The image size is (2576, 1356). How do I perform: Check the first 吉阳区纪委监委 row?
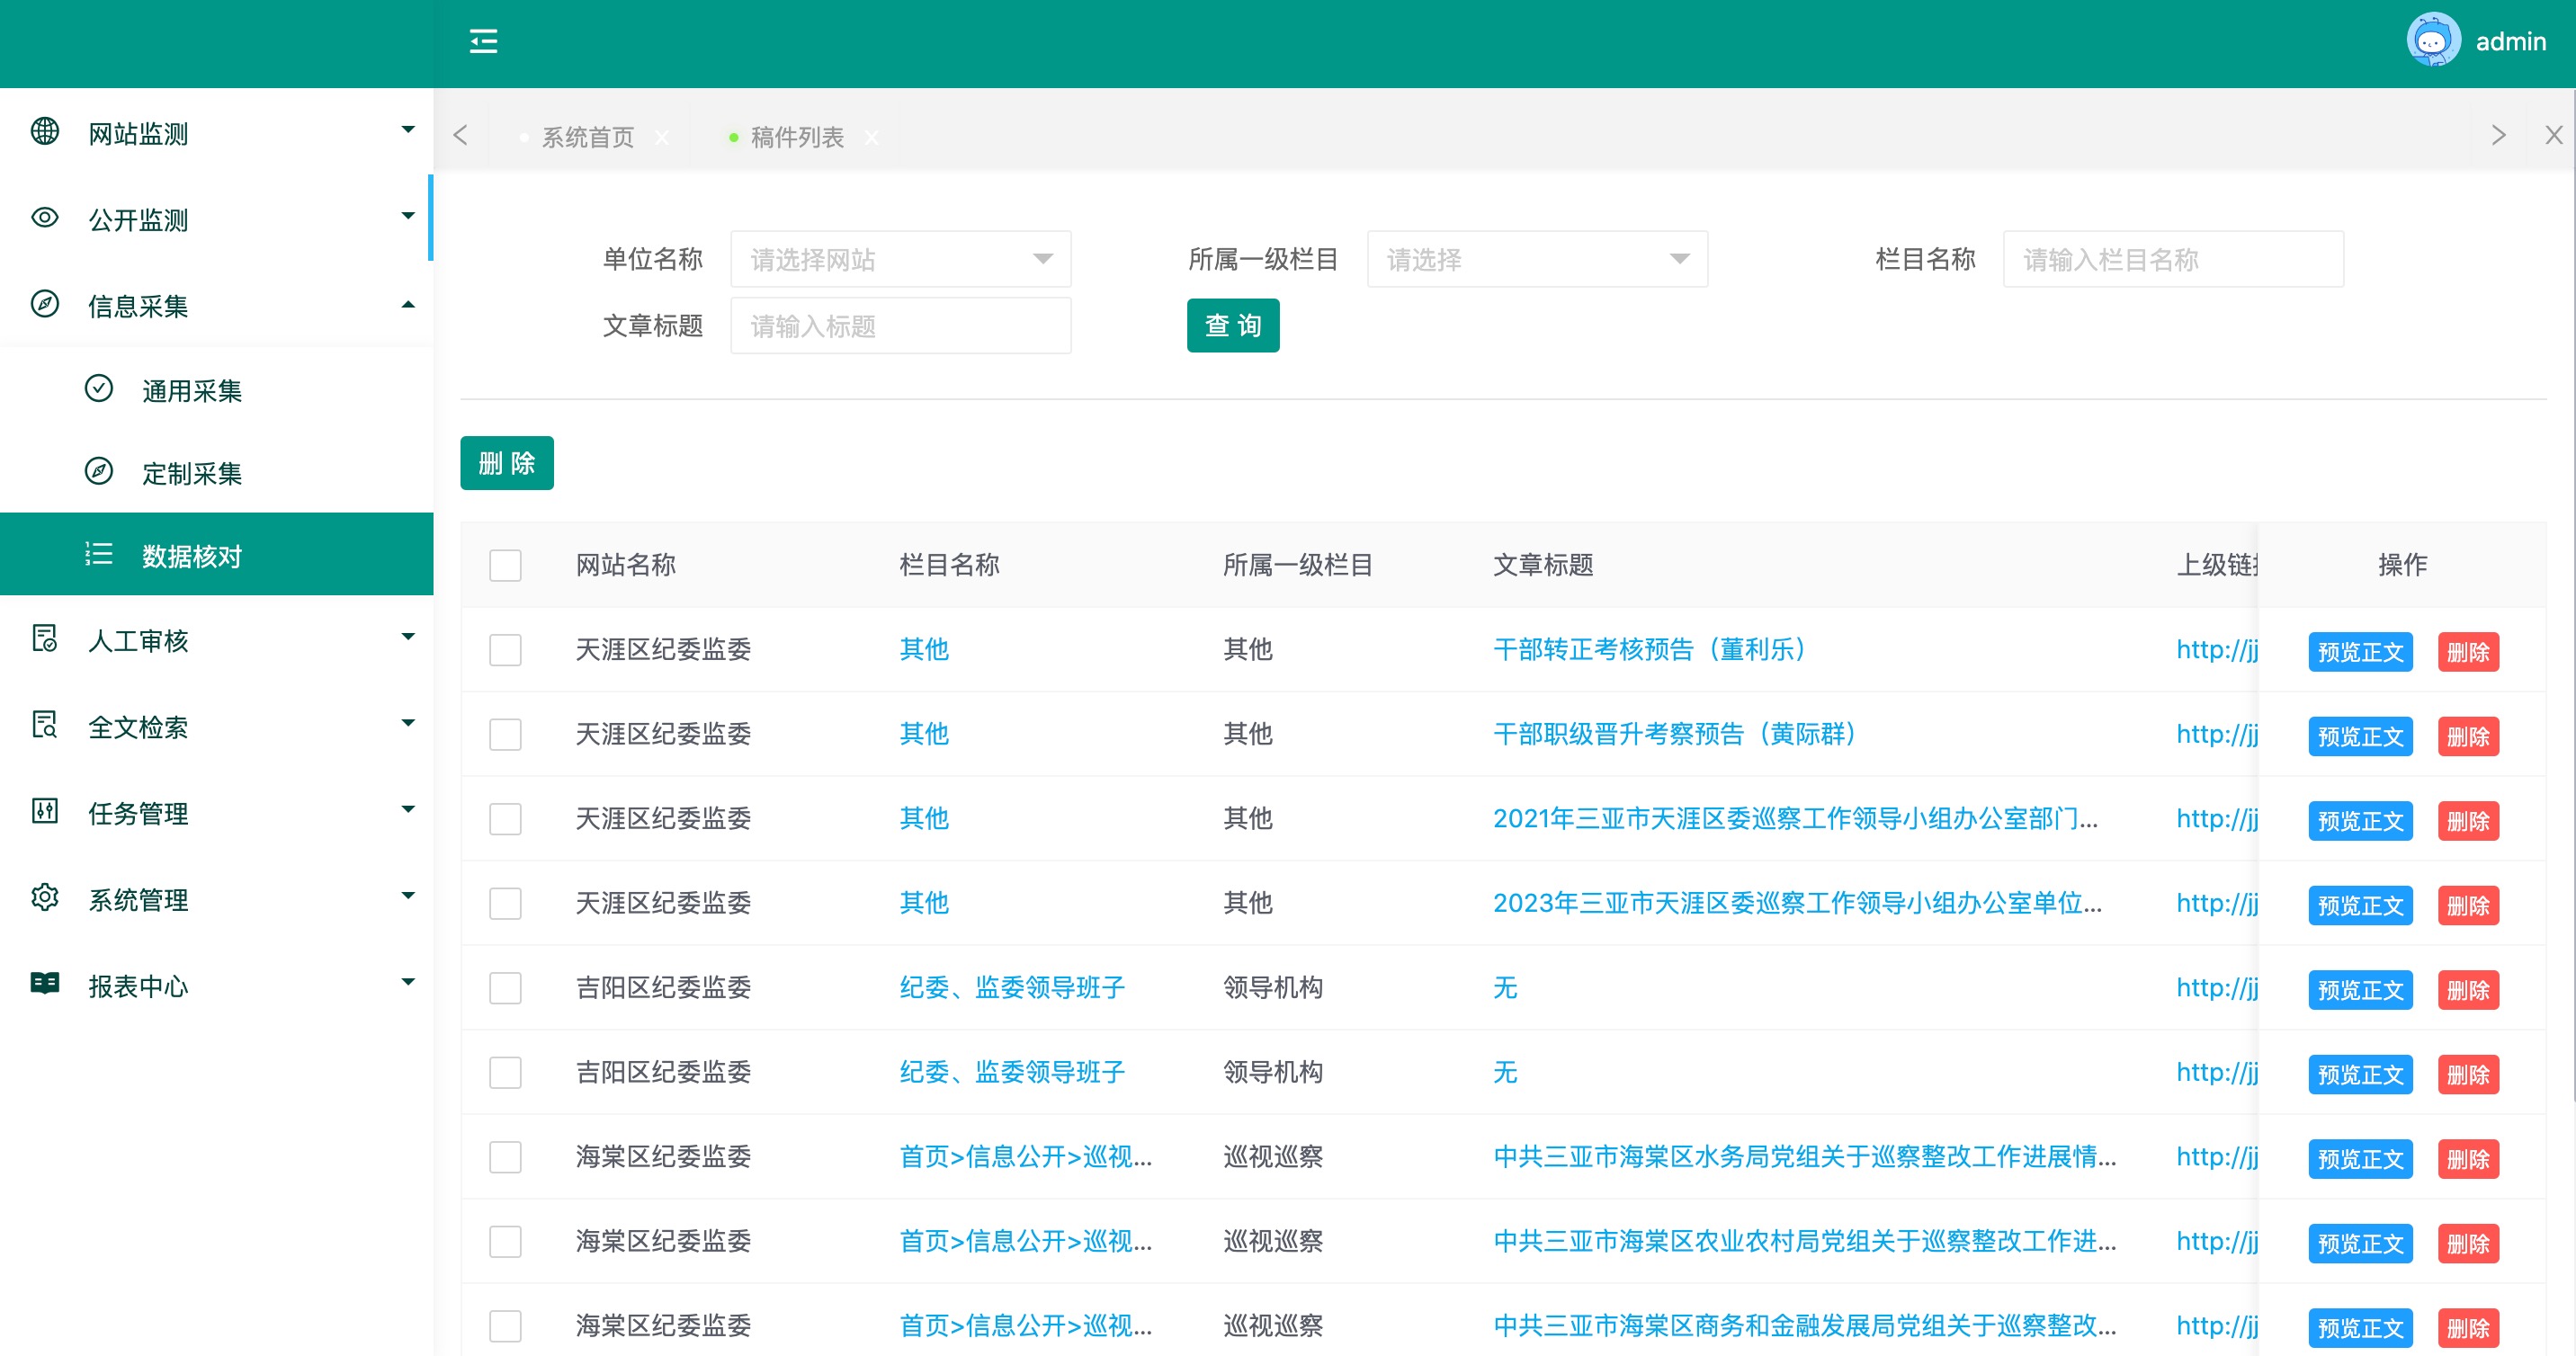505,988
